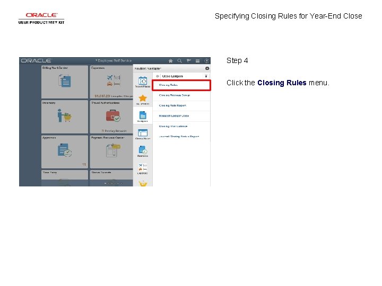
Task: Select the Navigator icon in NavBar
Action: pos(143,117)
